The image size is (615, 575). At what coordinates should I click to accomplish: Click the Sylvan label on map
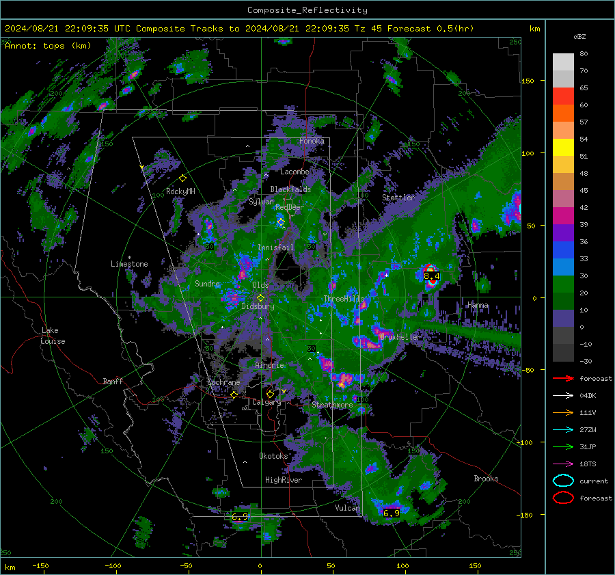[x=261, y=202]
